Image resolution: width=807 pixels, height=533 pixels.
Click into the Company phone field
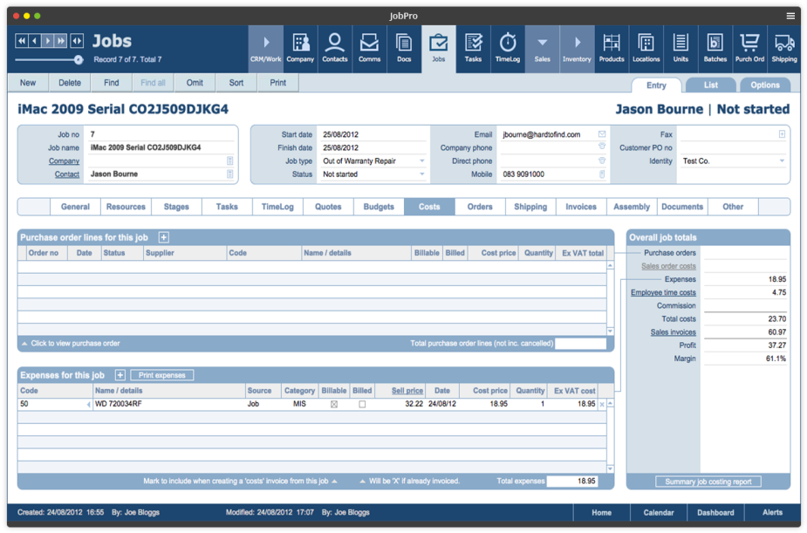coord(548,147)
